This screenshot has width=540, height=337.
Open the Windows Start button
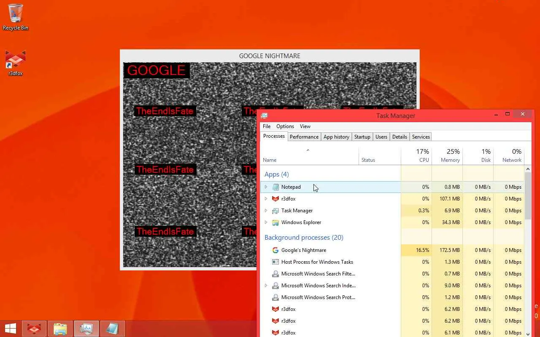coord(11,329)
